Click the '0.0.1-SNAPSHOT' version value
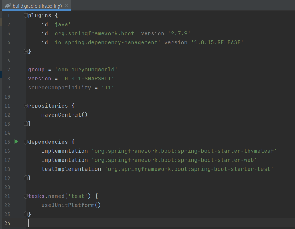295x229 pixels. point(88,79)
